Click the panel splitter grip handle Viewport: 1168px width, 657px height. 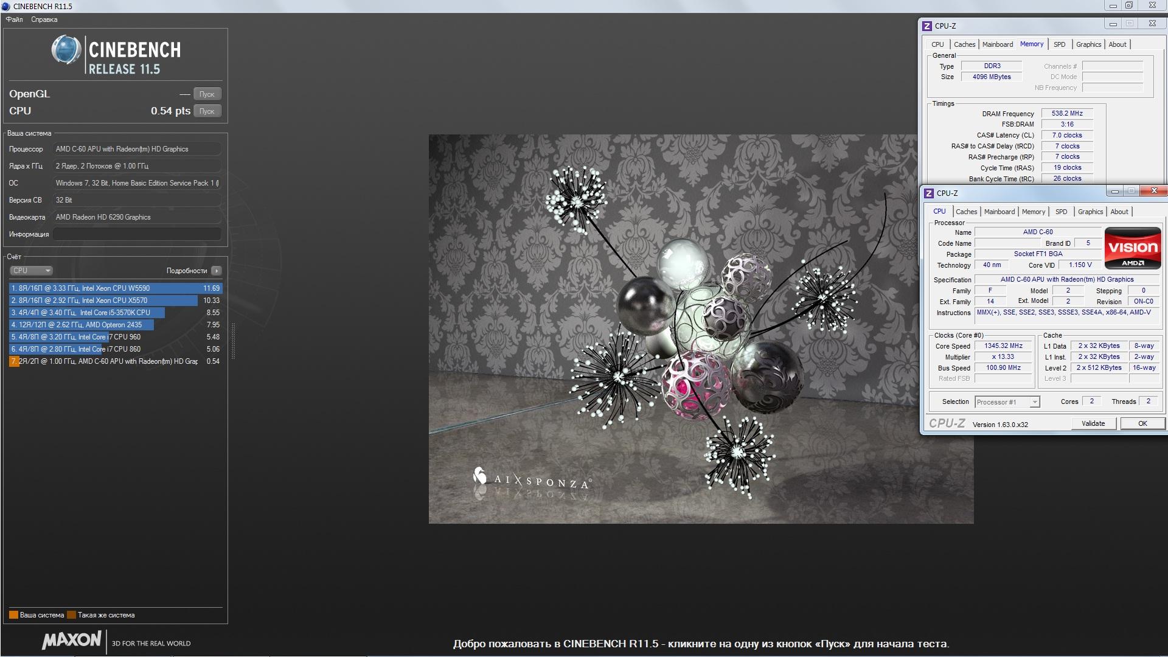point(233,341)
